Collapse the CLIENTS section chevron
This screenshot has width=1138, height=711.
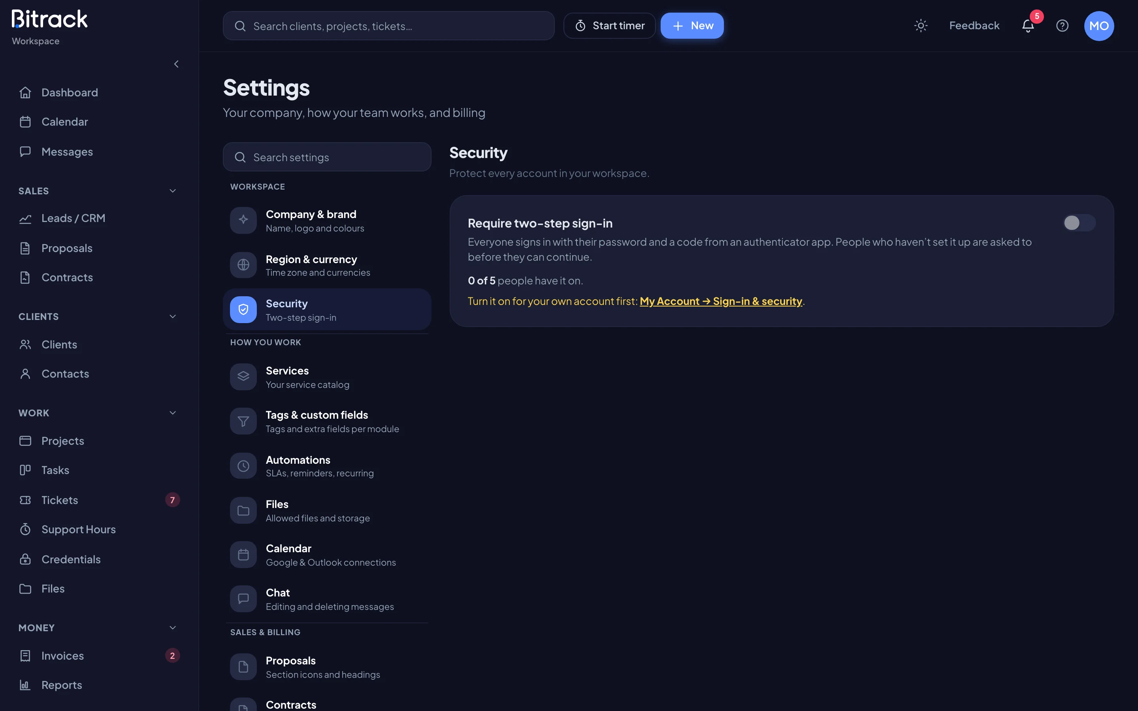(173, 316)
